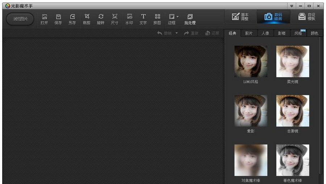Viewport: 326px width, 184px height.
Task: Open the 拼图 collage tool
Action: click(x=157, y=19)
